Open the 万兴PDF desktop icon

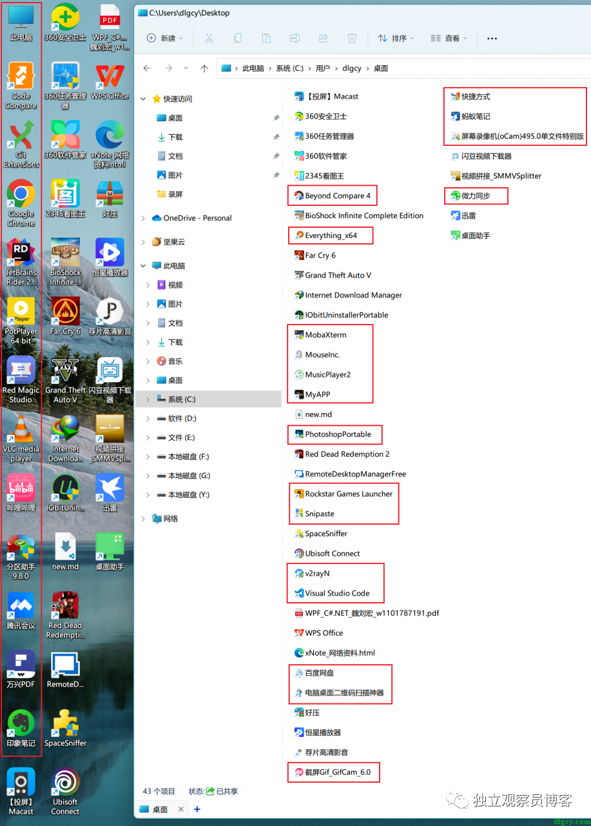(21, 669)
